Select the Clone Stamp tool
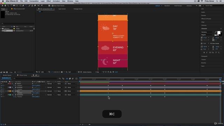 32,6
